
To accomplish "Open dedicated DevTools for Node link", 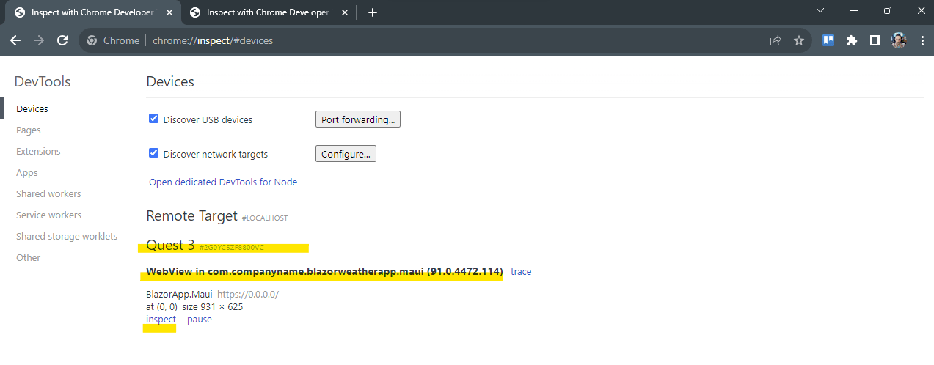I will click(223, 182).
